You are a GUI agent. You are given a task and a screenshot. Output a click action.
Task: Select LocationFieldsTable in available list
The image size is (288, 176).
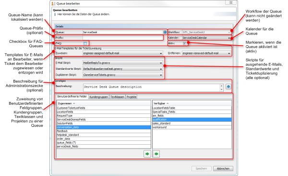[192, 108]
